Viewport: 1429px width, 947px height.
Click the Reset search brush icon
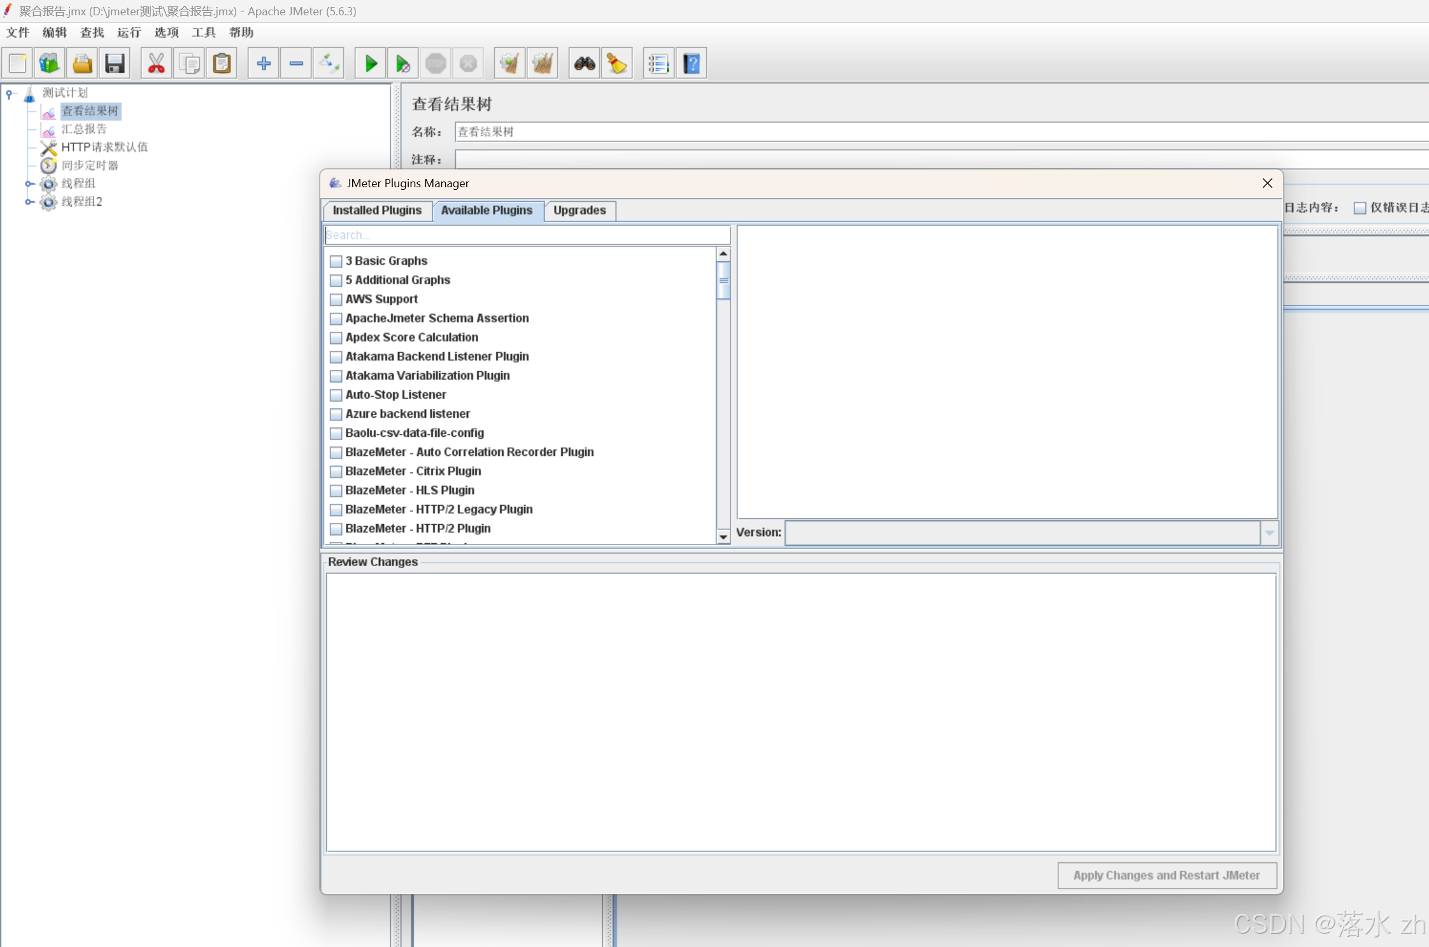[617, 63]
